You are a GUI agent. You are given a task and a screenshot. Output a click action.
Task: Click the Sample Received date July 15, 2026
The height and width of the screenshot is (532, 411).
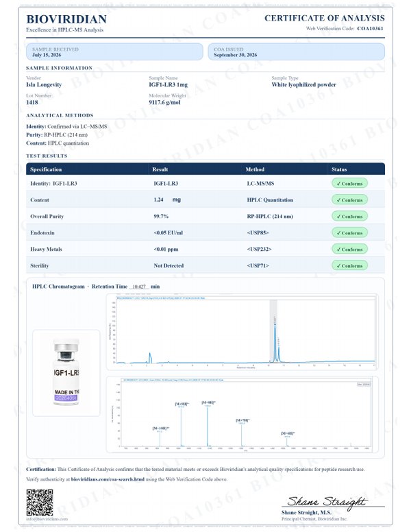47,55
